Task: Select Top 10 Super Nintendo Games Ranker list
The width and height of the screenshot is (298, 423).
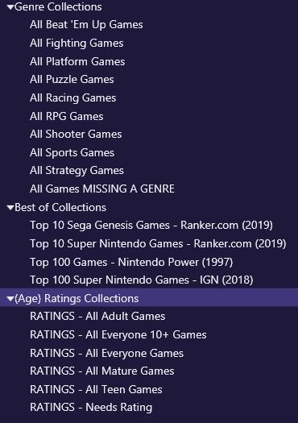Action: tap(158, 243)
